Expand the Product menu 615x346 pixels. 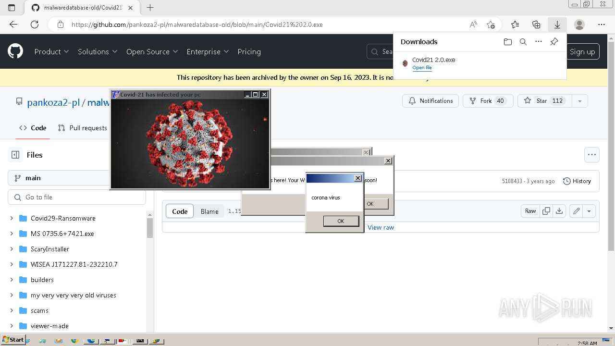pos(51,51)
